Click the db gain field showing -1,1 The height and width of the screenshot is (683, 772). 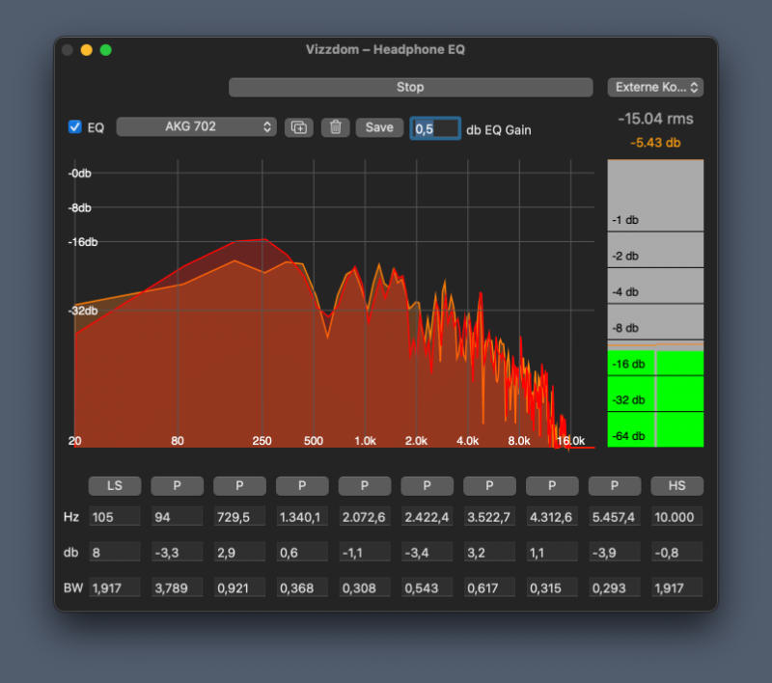pyautogui.click(x=365, y=552)
